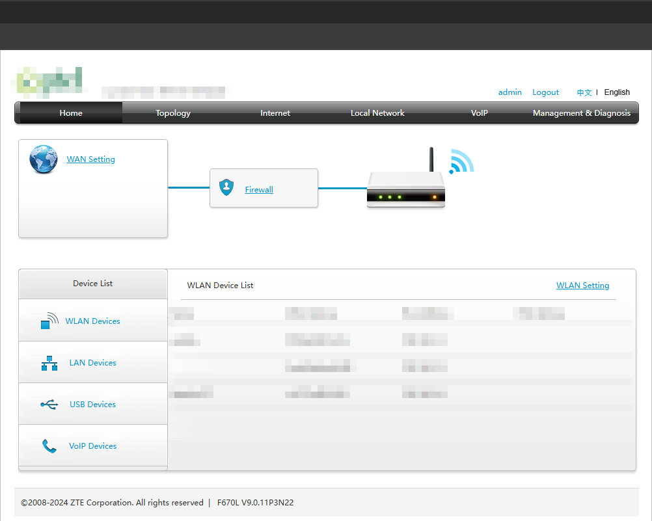Click the shield icon next to Firewall
Screen dimensions: 652x521
tap(226, 187)
